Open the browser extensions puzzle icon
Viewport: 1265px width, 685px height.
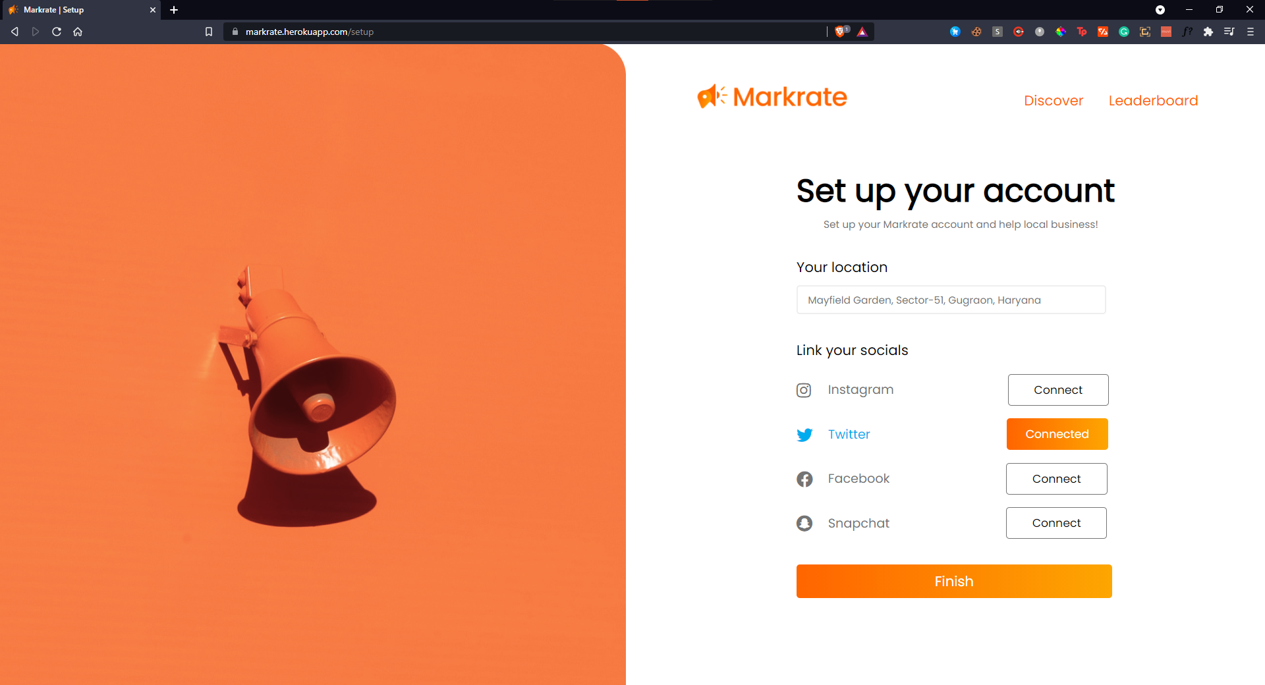pos(1208,32)
